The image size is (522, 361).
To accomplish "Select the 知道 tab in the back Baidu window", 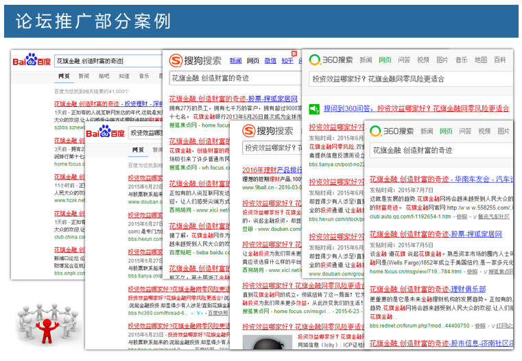I will (124, 76).
